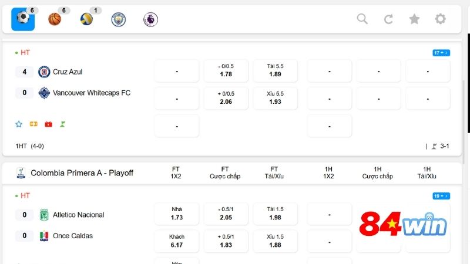The image size is (470, 264).
Task: Open red live TV icon for the match
Action: 48,124
